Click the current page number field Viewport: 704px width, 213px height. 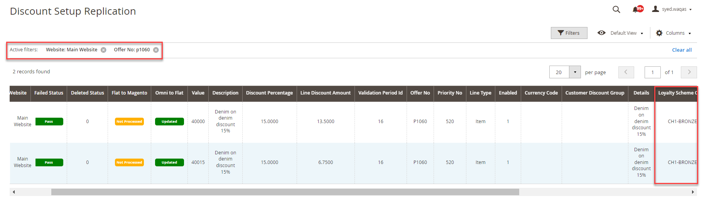coord(652,72)
